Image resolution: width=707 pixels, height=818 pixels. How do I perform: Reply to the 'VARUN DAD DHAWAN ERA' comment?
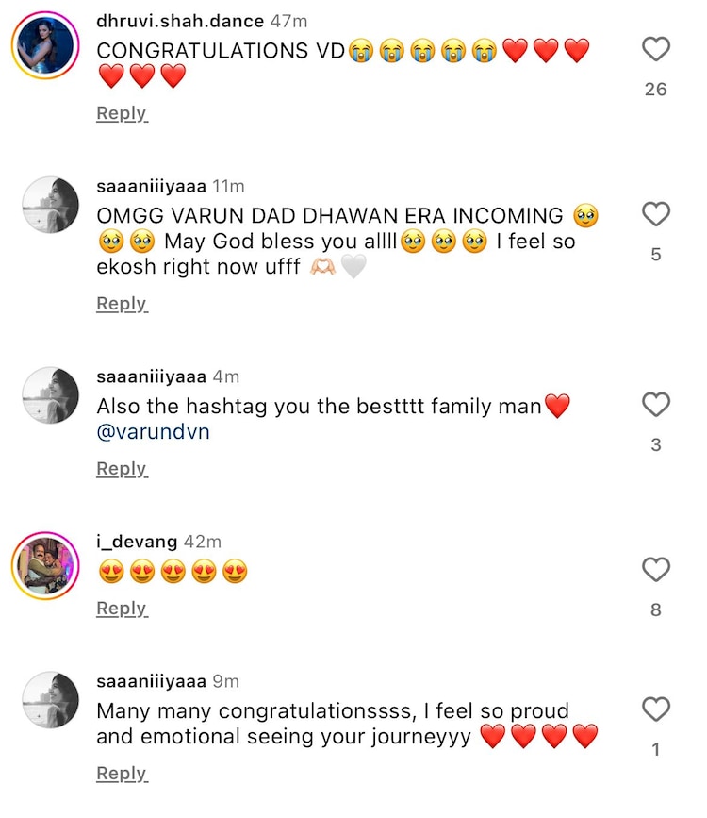(x=122, y=303)
